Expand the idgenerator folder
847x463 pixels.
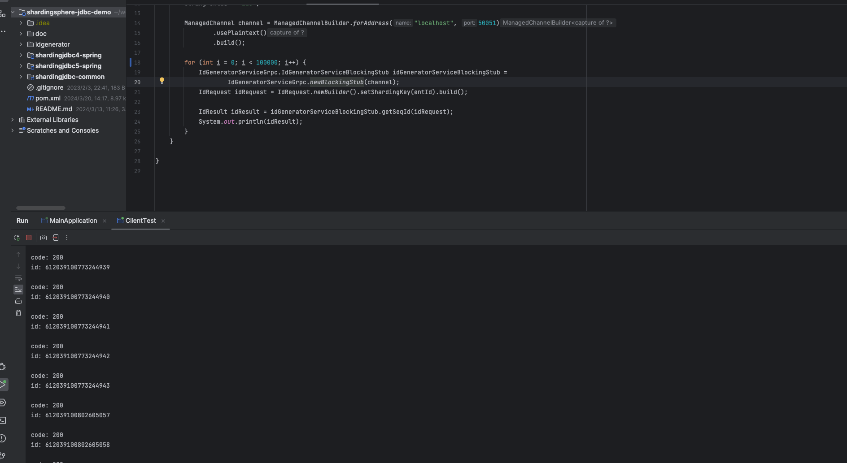21,44
